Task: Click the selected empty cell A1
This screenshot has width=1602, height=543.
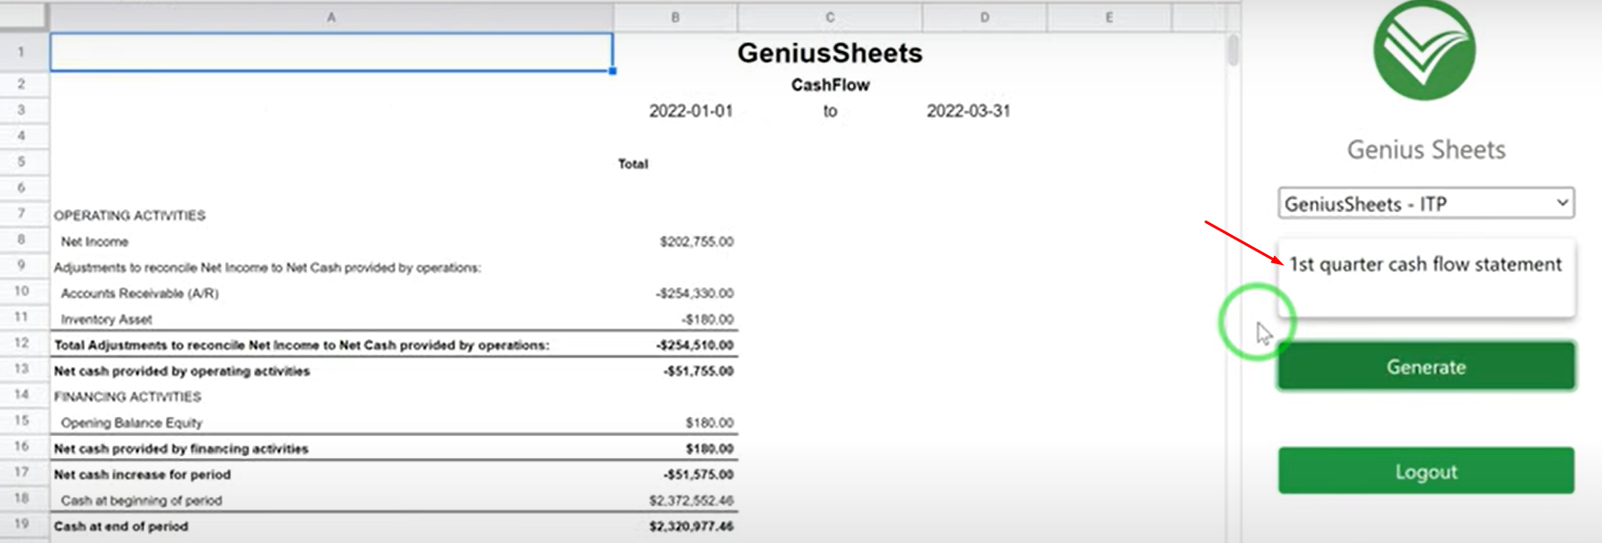Action: 331,52
